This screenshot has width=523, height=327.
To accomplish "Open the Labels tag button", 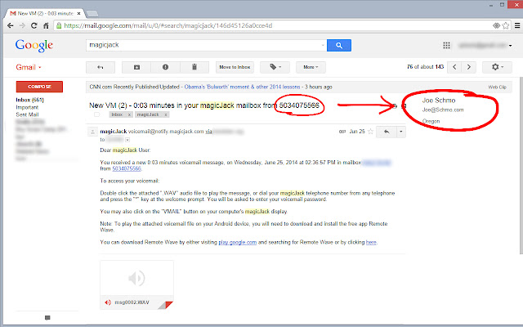I will (x=275, y=67).
